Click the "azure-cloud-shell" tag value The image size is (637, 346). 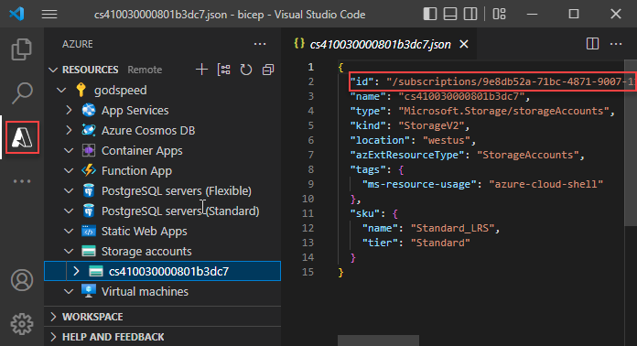tap(546, 184)
